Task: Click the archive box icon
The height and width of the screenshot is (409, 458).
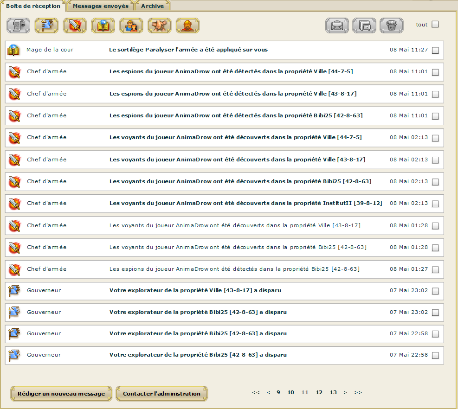Action: (x=364, y=25)
